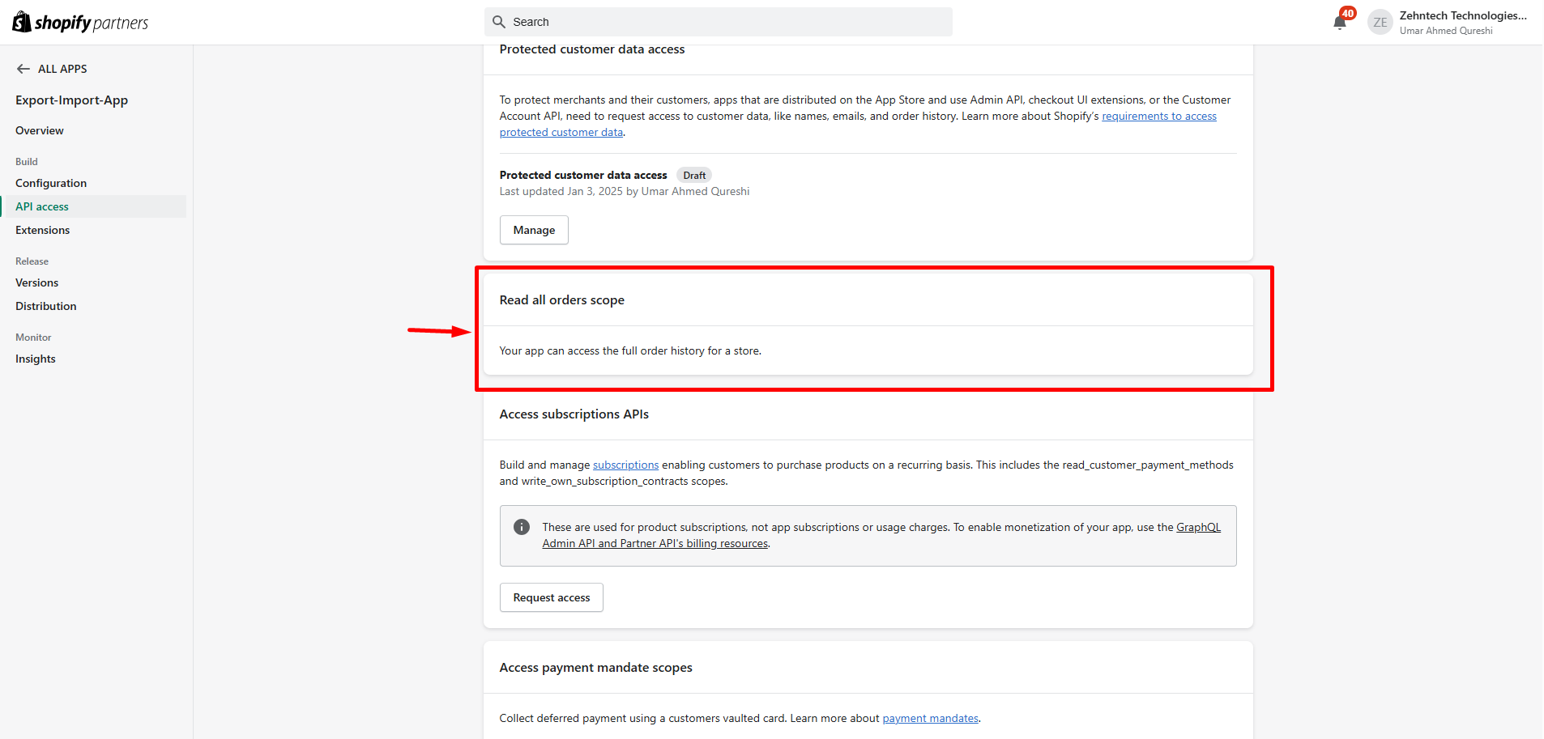Click Request access for subscriptions APIs
This screenshot has width=1544, height=739.
tap(552, 597)
